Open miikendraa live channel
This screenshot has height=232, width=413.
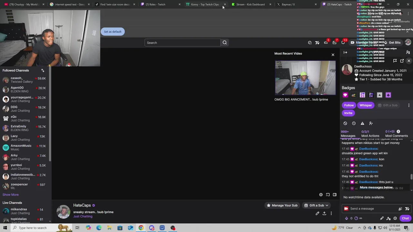(25, 211)
